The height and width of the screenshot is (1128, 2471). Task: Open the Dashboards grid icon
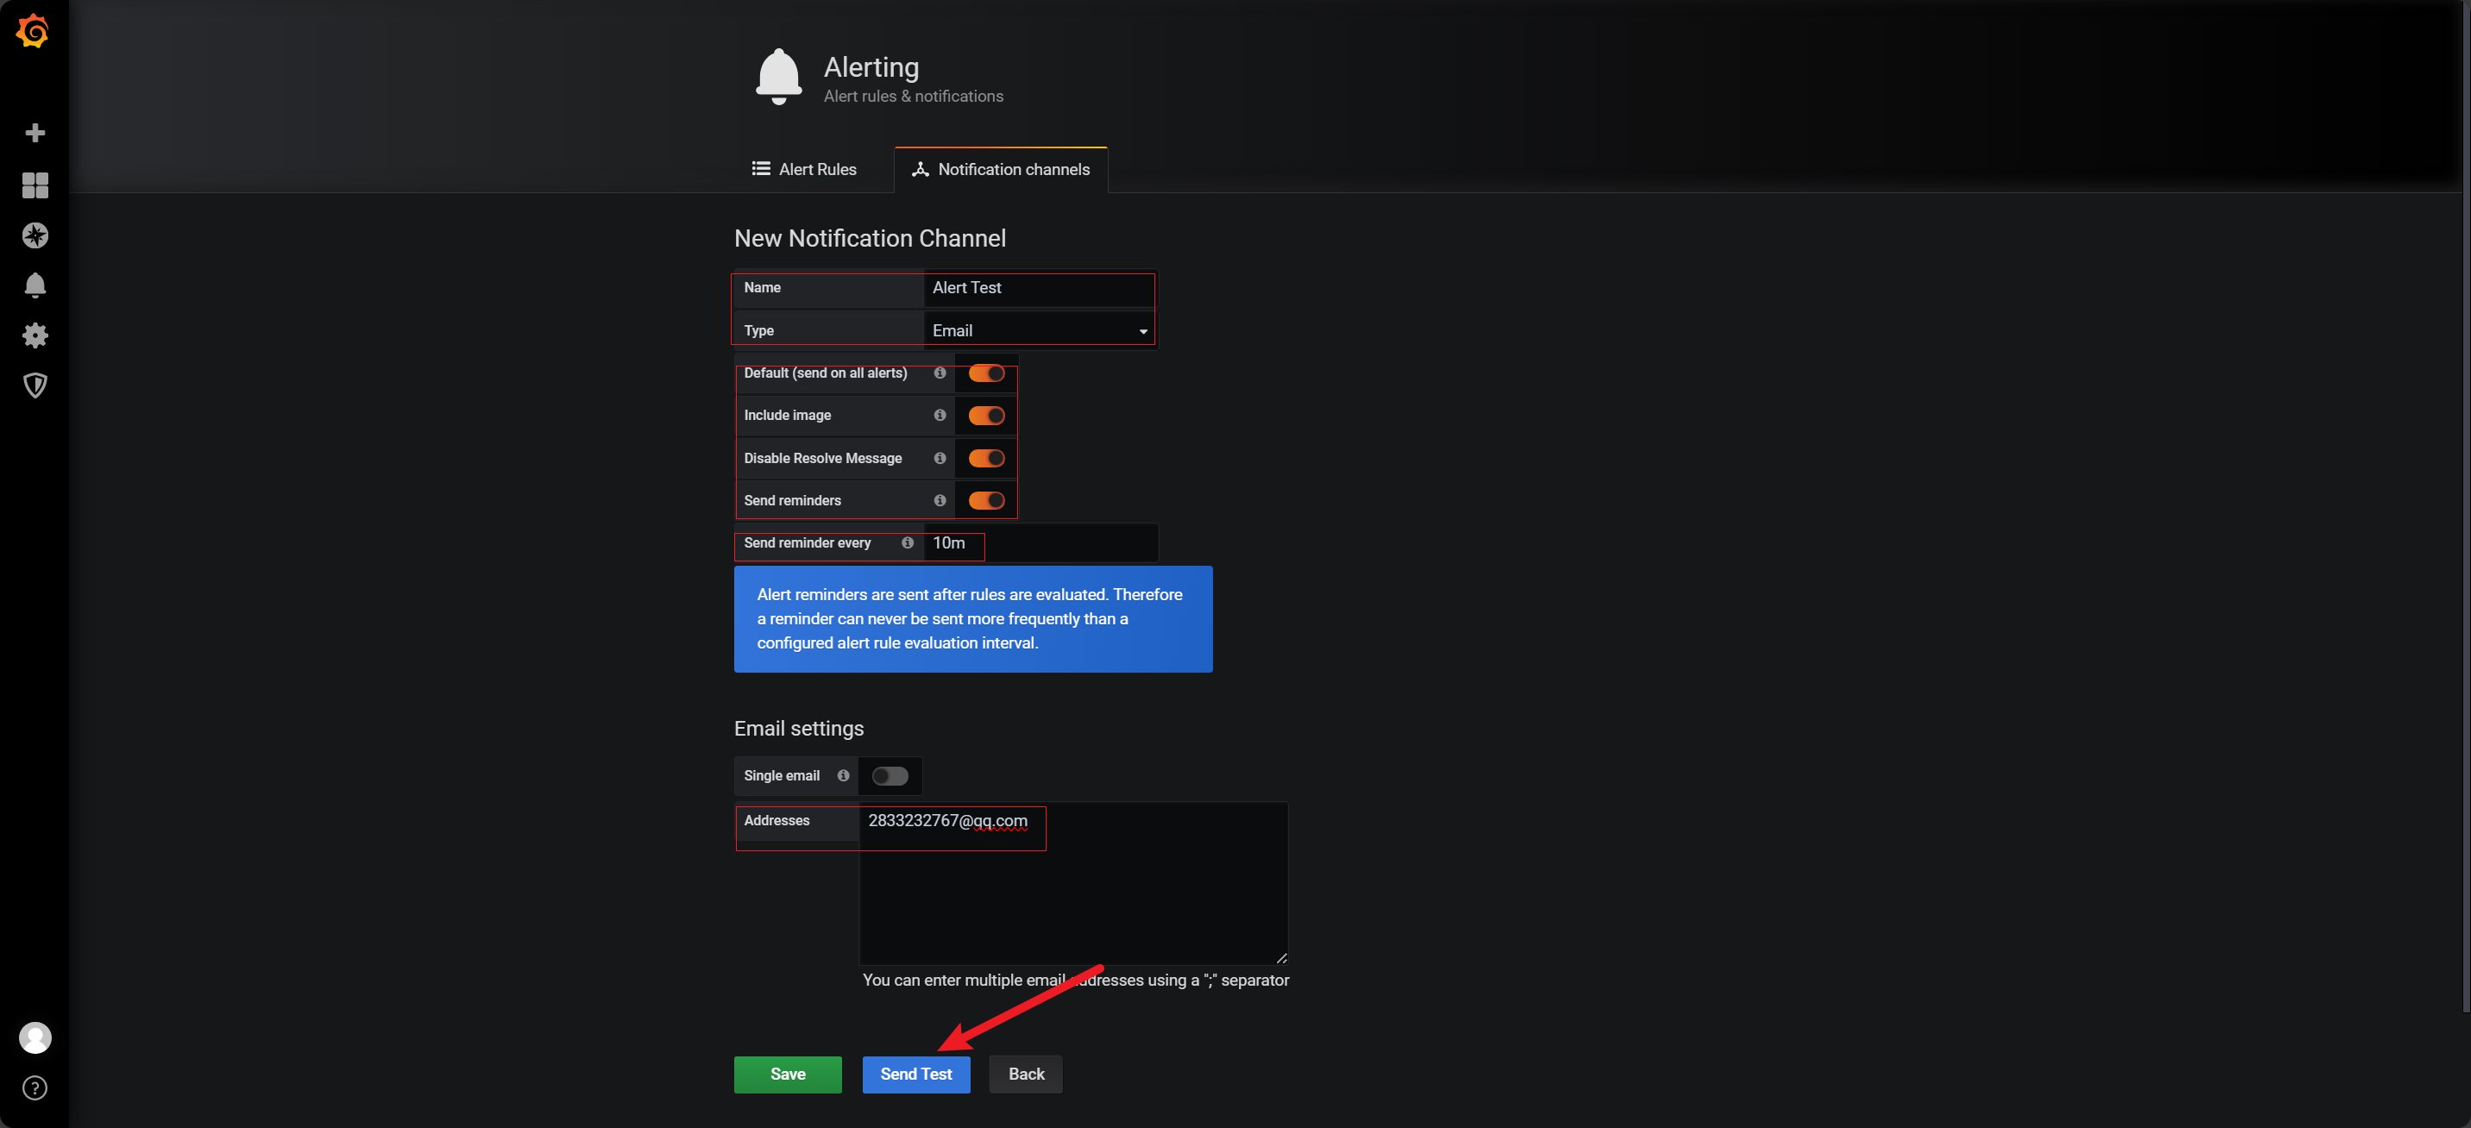click(x=35, y=185)
